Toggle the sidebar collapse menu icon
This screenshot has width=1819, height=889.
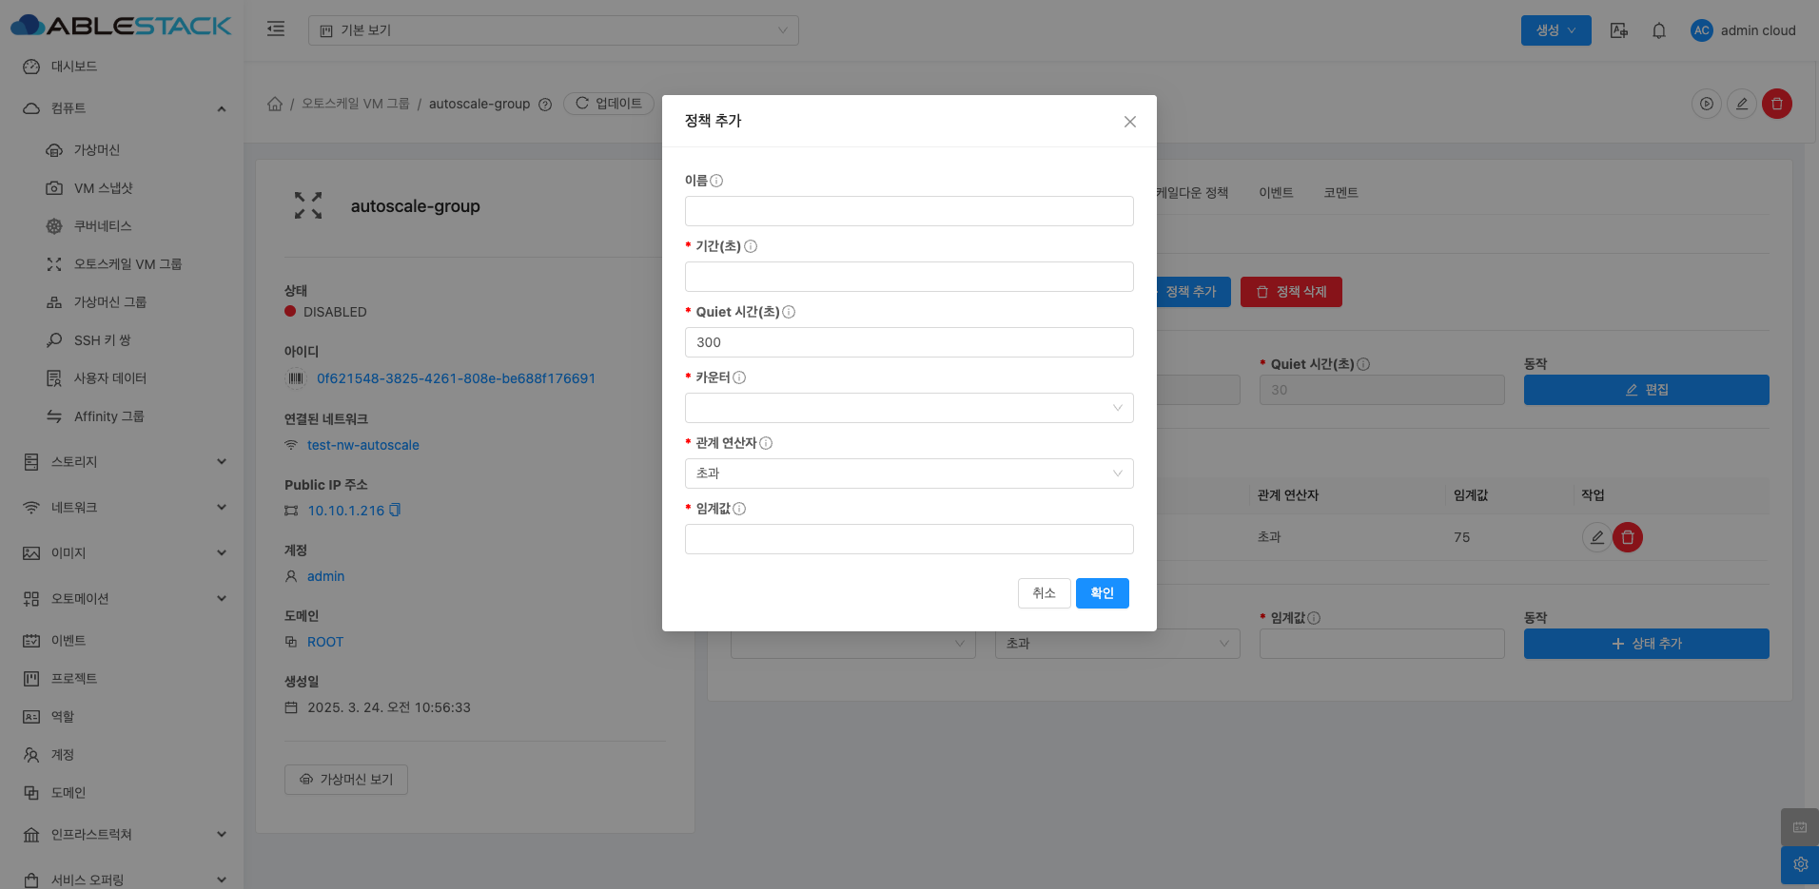coord(276,29)
